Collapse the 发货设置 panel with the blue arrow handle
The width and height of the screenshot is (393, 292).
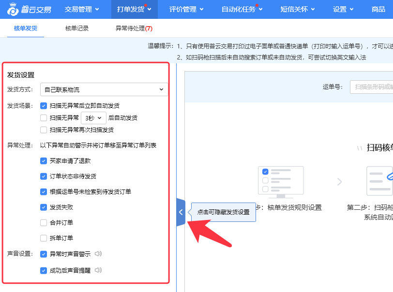point(181,212)
